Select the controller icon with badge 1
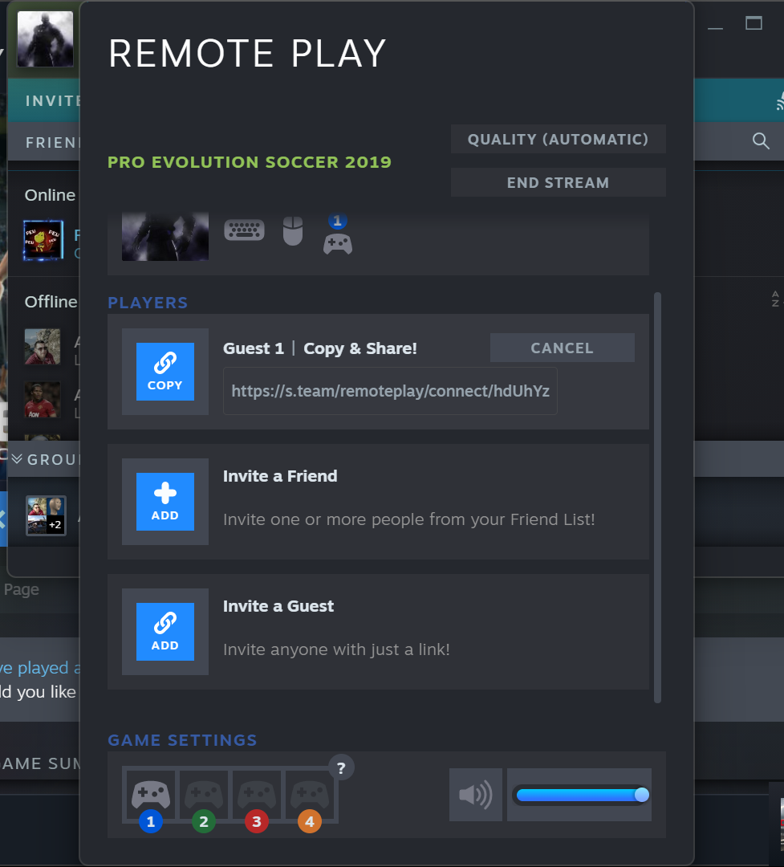Image resolution: width=784 pixels, height=867 pixels. click(x=338, y=237)
